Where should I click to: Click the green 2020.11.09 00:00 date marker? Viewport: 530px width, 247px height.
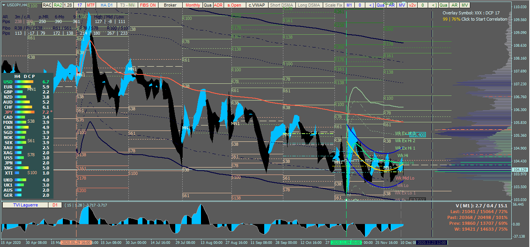[346, 242]
